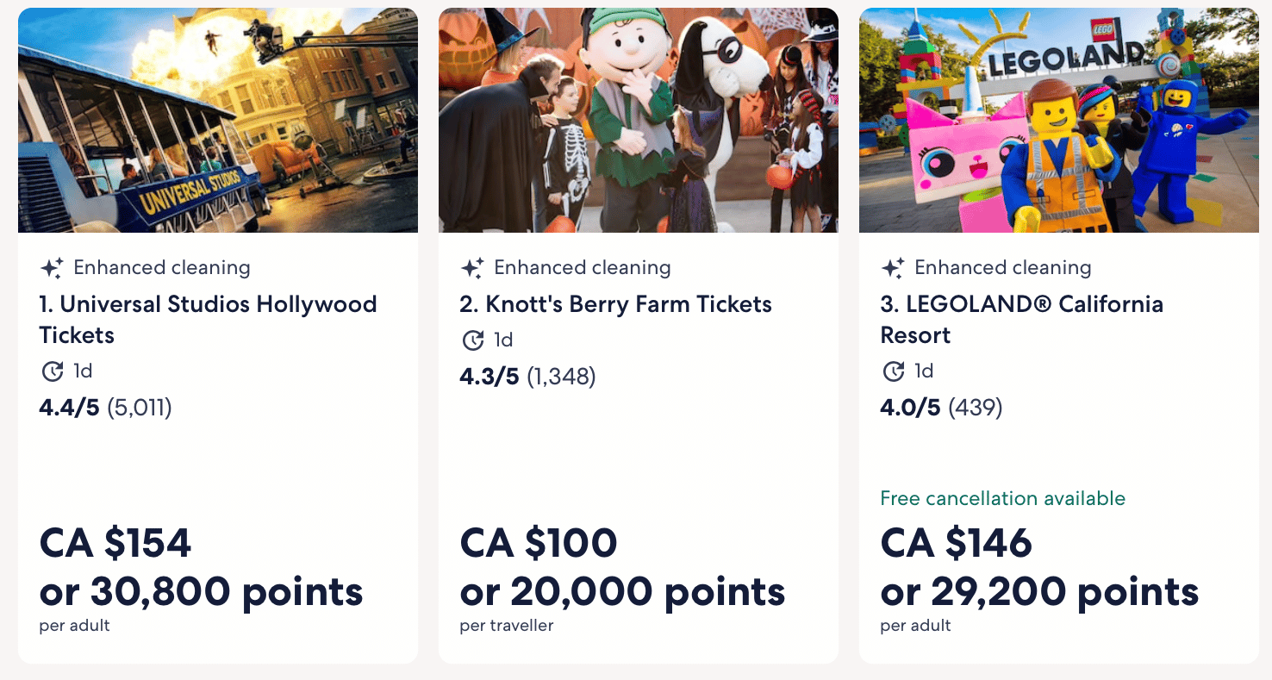The height and width of the screenshot is (680, 1272).
Task: Click sparkle icon on LEGOLAND card
Action: point(893,268)
